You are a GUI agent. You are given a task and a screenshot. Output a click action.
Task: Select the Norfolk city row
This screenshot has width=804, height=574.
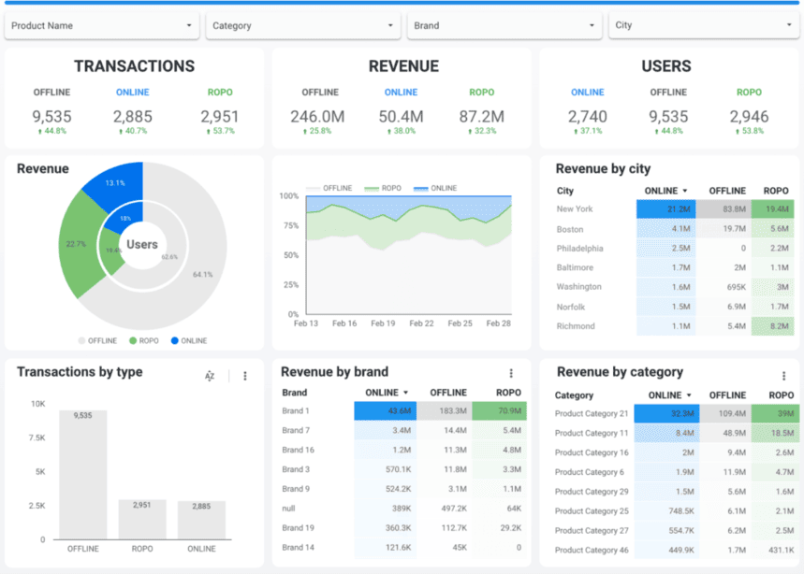674,307
